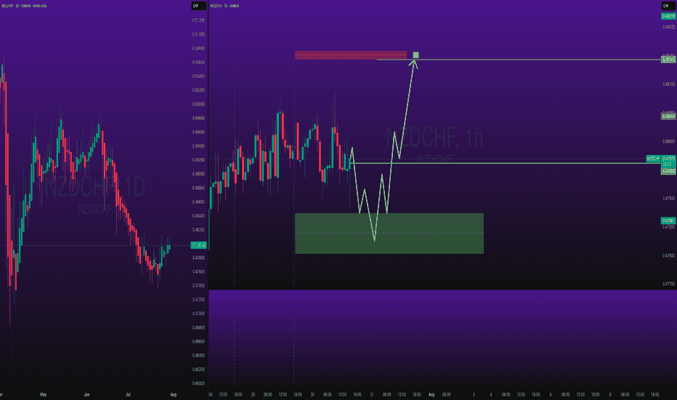Open the right chart CHF currency selector
This screenshot has height=400, width=677.
pos(668,6)
